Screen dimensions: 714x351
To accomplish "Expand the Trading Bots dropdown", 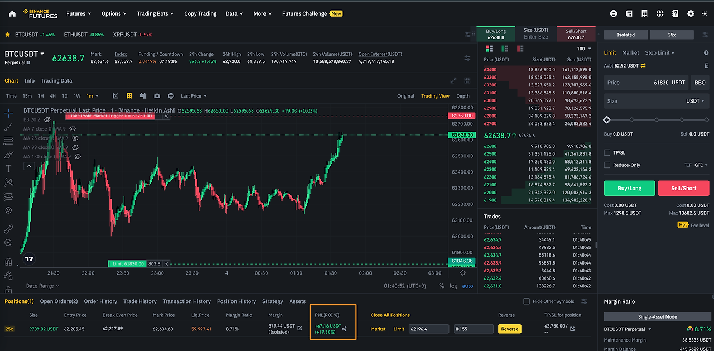I will 155,13.
